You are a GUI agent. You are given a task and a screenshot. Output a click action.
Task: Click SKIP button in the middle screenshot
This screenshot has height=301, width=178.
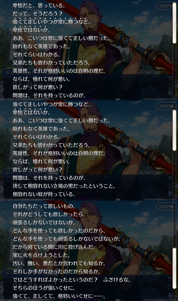click(x=166, y=106)
